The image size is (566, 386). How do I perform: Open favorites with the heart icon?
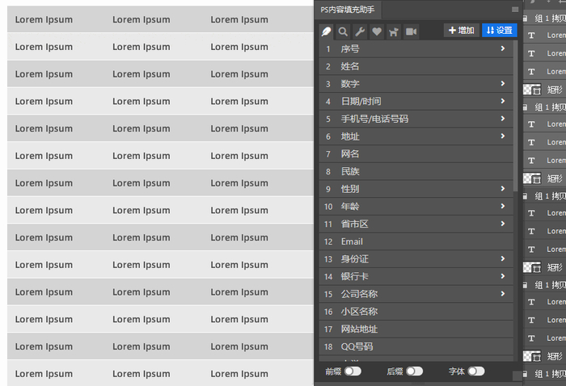[x=377, y=31]
